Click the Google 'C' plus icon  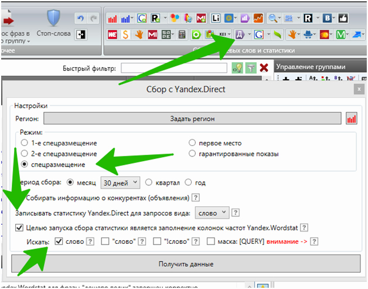pyautogui.click(x=142, y=18)
